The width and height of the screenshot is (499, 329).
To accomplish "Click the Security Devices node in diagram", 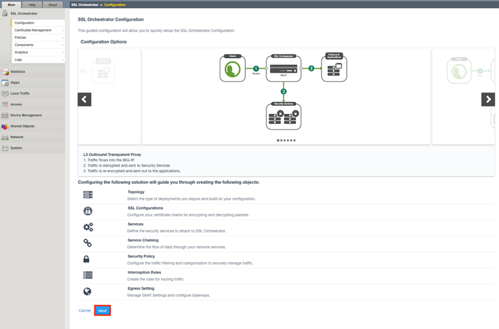I will 283,116.
